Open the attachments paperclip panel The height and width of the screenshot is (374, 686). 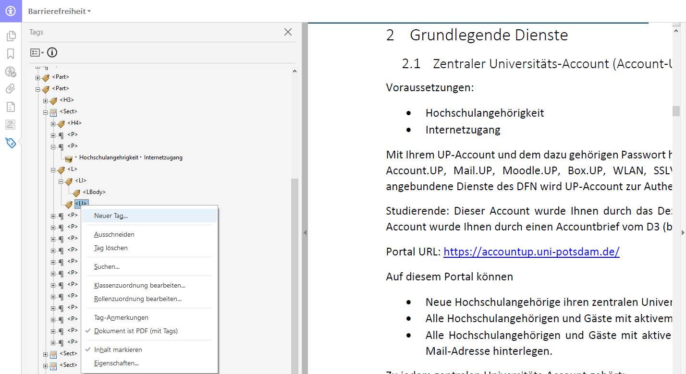click(x=11, y=89)
